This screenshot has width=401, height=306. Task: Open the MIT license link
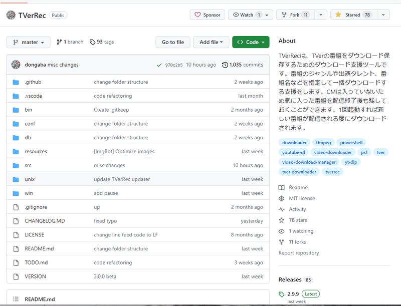[297, 198]
